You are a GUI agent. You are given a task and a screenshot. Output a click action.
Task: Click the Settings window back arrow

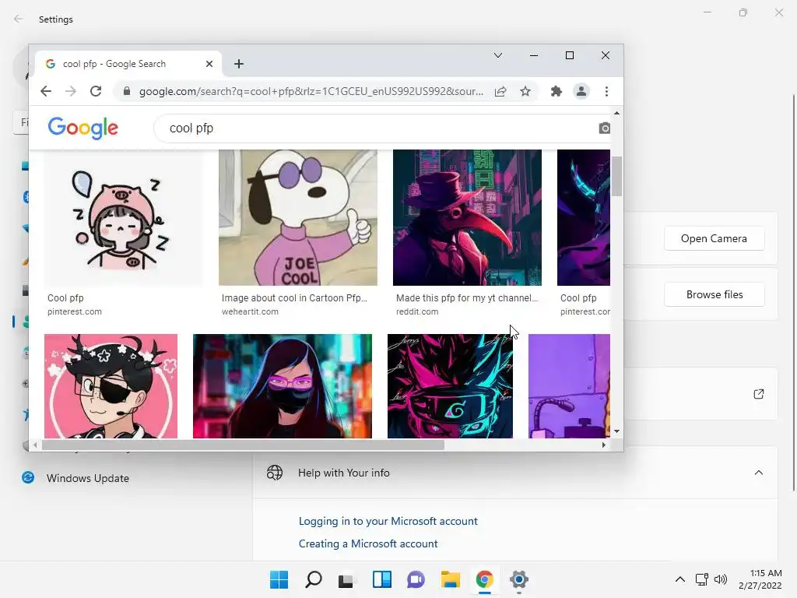tap(19, 19)
